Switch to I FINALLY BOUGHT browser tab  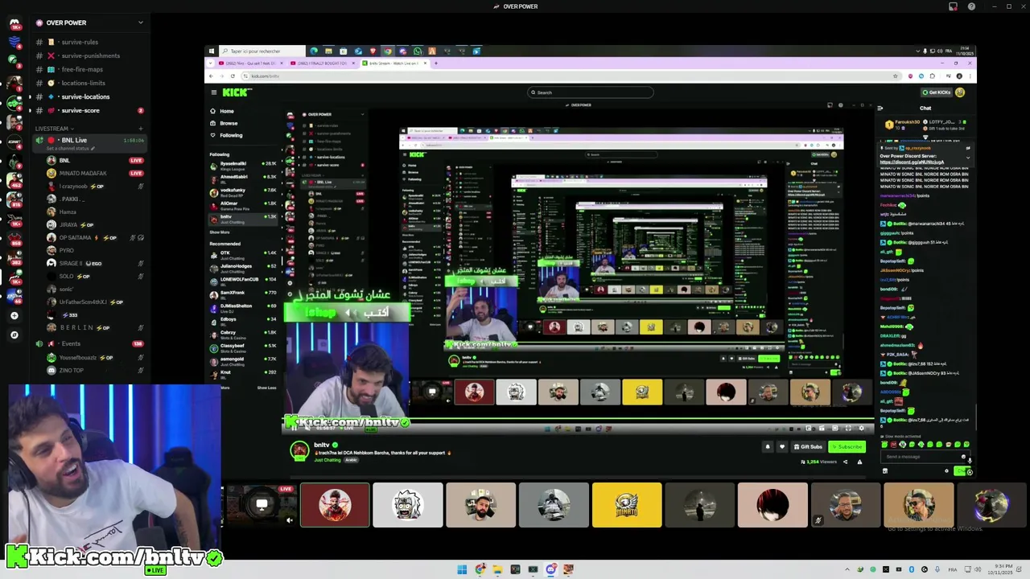coord(322,64)
